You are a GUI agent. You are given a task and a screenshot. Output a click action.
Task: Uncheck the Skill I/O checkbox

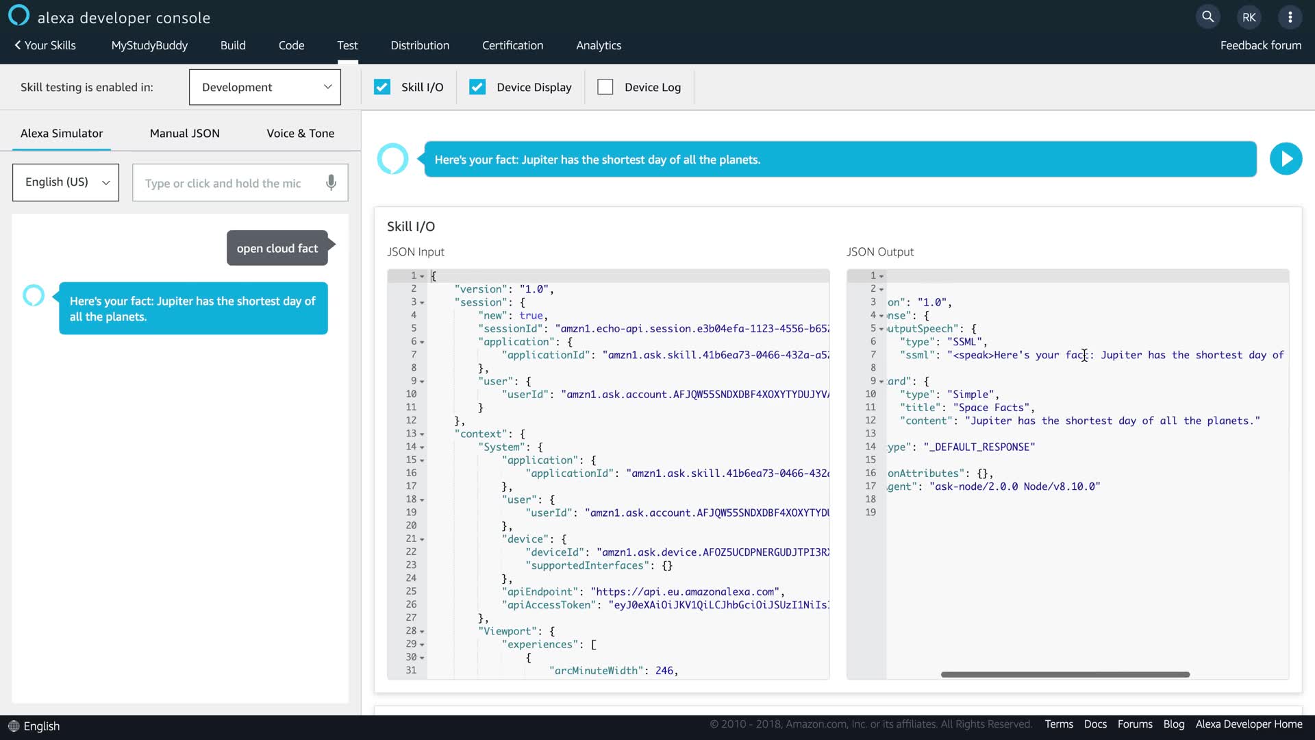pyautogui.click(x=382, y=87)
